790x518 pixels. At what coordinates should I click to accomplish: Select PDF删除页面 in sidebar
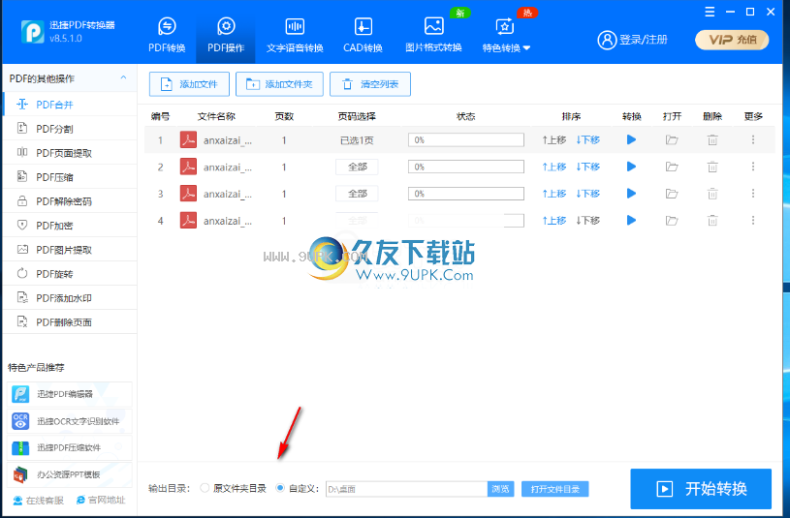(70, 321)
